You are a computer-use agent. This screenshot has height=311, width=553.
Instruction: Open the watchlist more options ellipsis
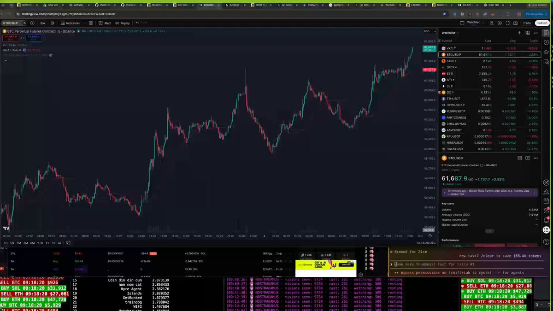click(x=535, y=33)
